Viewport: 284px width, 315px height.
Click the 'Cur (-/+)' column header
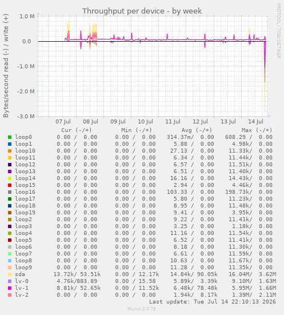[x=77, y=130]
